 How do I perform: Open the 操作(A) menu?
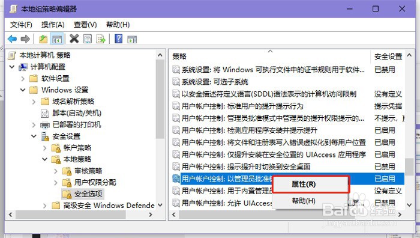[x=53, y=25]
